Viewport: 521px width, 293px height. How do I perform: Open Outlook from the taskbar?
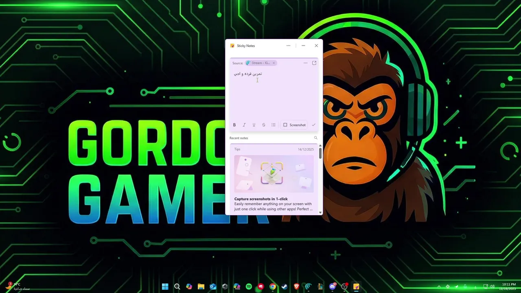pos(213,286)
